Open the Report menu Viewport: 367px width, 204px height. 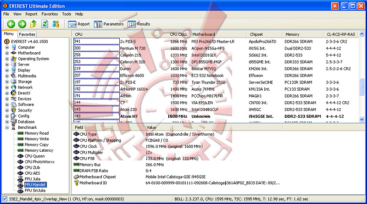[31, 14]
